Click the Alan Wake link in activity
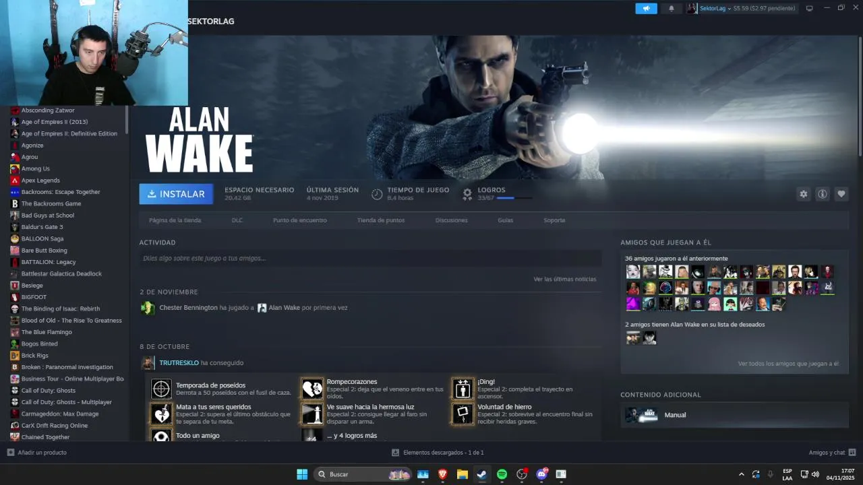Image resolution: width=863 pixels, height=485 pixels. (284, 308)
